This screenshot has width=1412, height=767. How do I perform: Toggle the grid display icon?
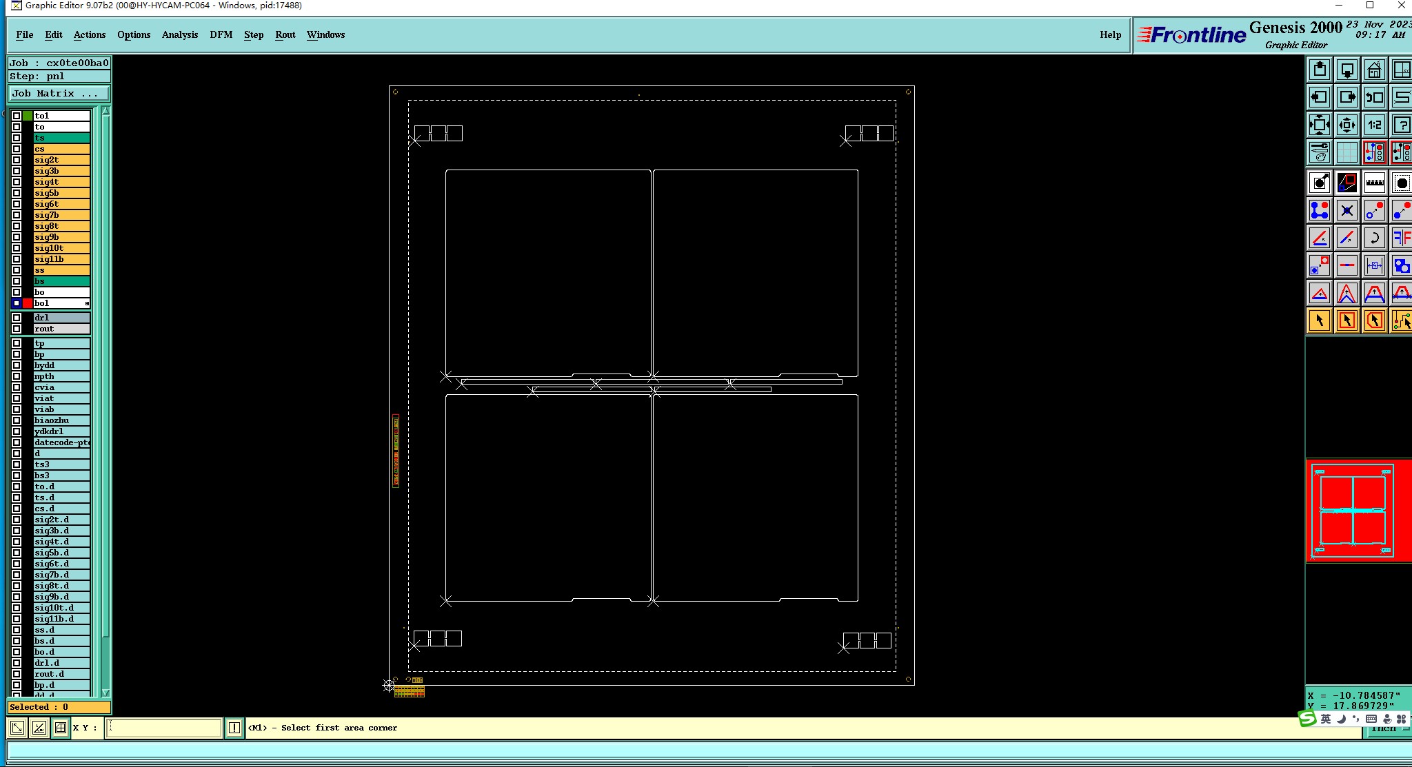click(x=1347, y=152)
